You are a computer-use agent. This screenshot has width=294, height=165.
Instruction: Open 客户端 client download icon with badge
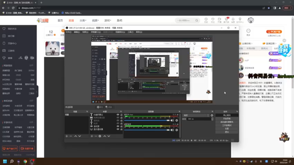(226, 20)
